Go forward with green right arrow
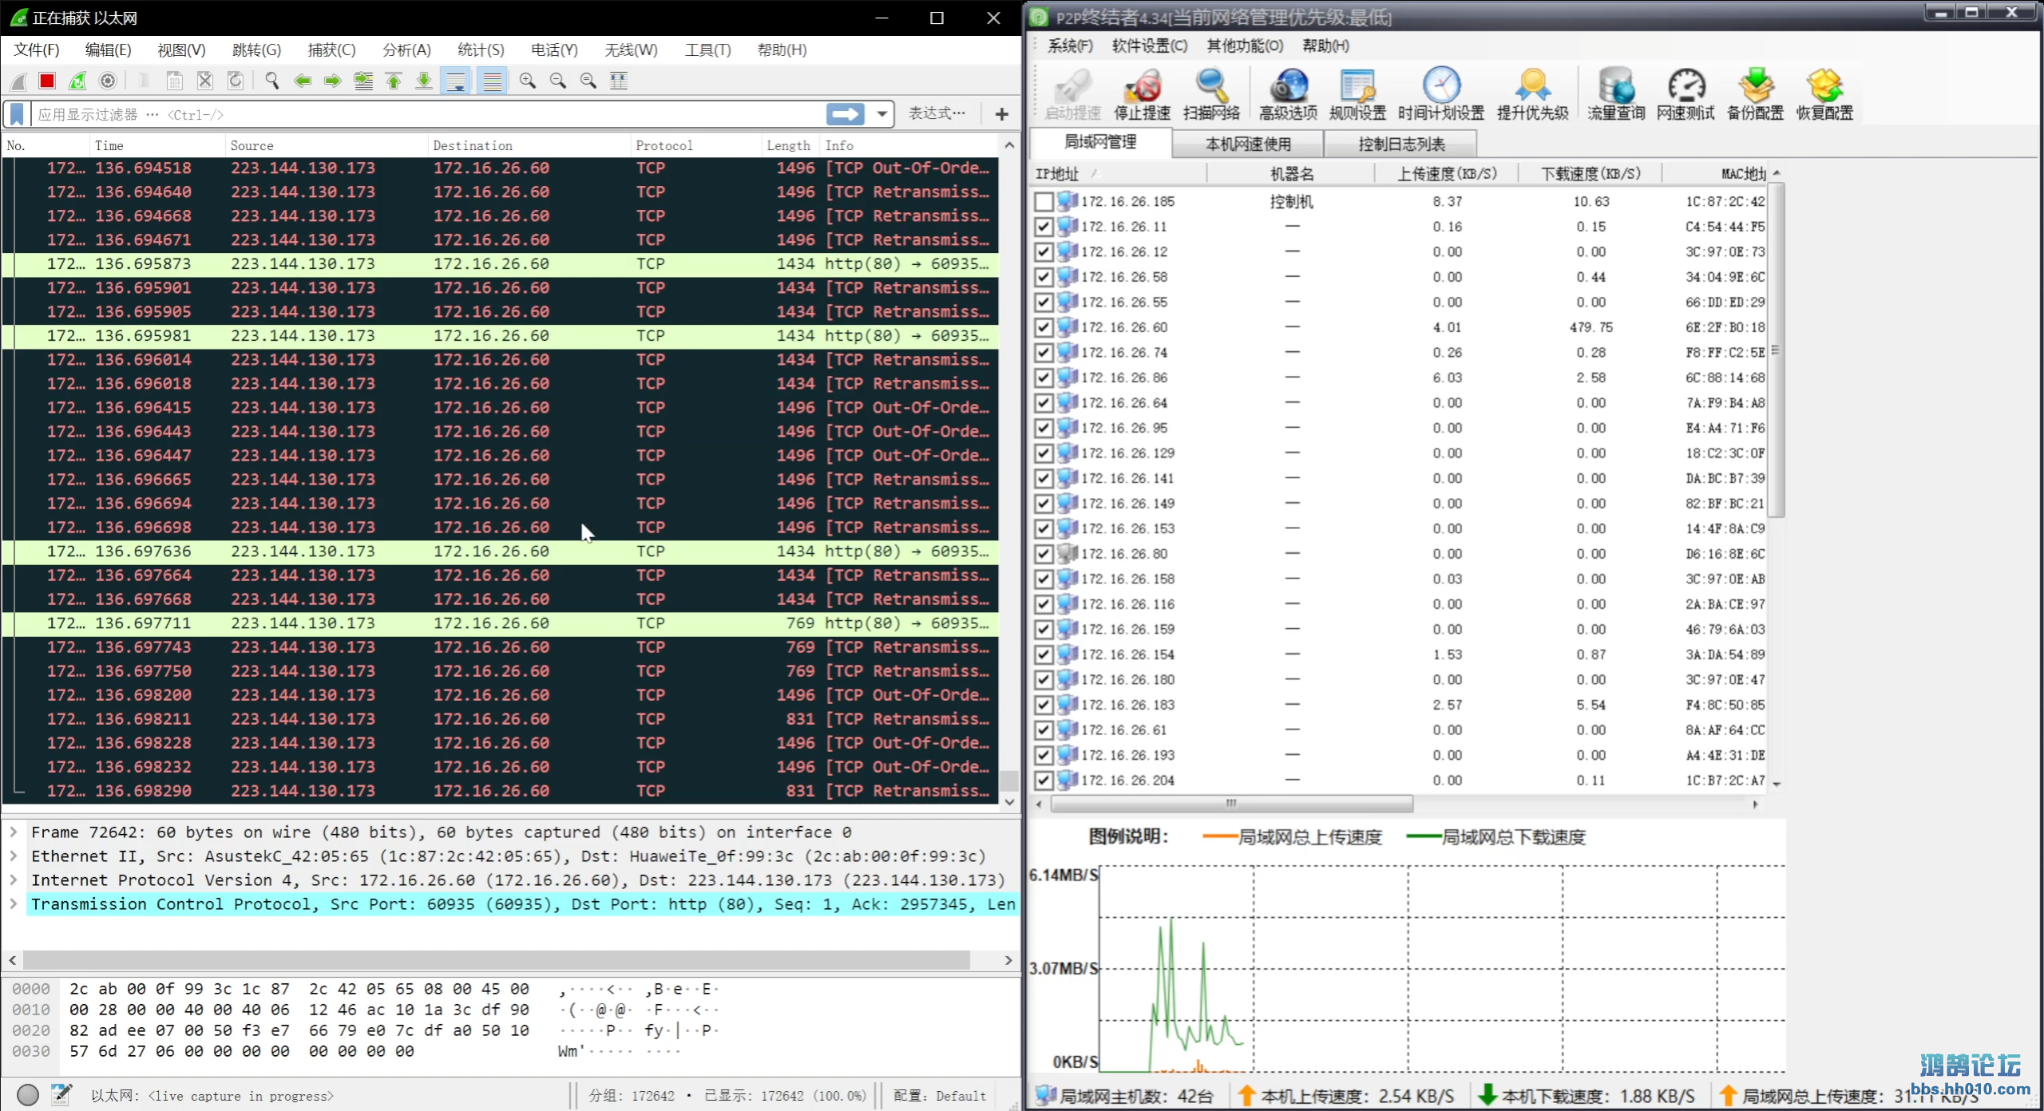This screenshot has height=1111, width=2044. click(333, 81)
